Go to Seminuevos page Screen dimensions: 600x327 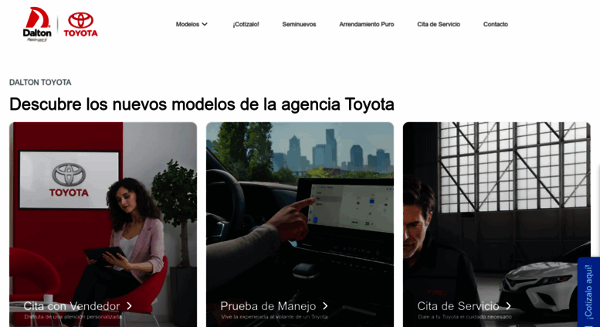(x=300, y=24)
